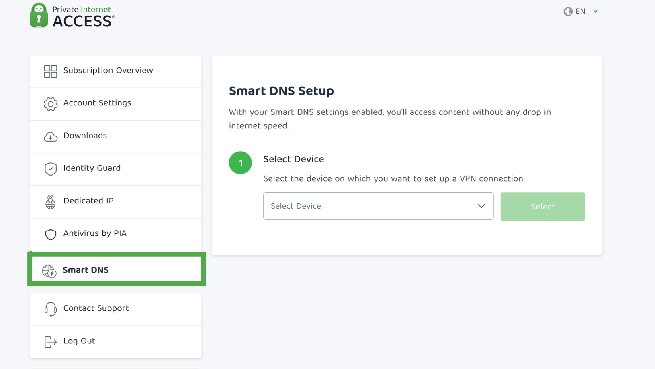Go to Account Settings
The height and width of the screenshot is (369, 655).
(x=115, y=104)
